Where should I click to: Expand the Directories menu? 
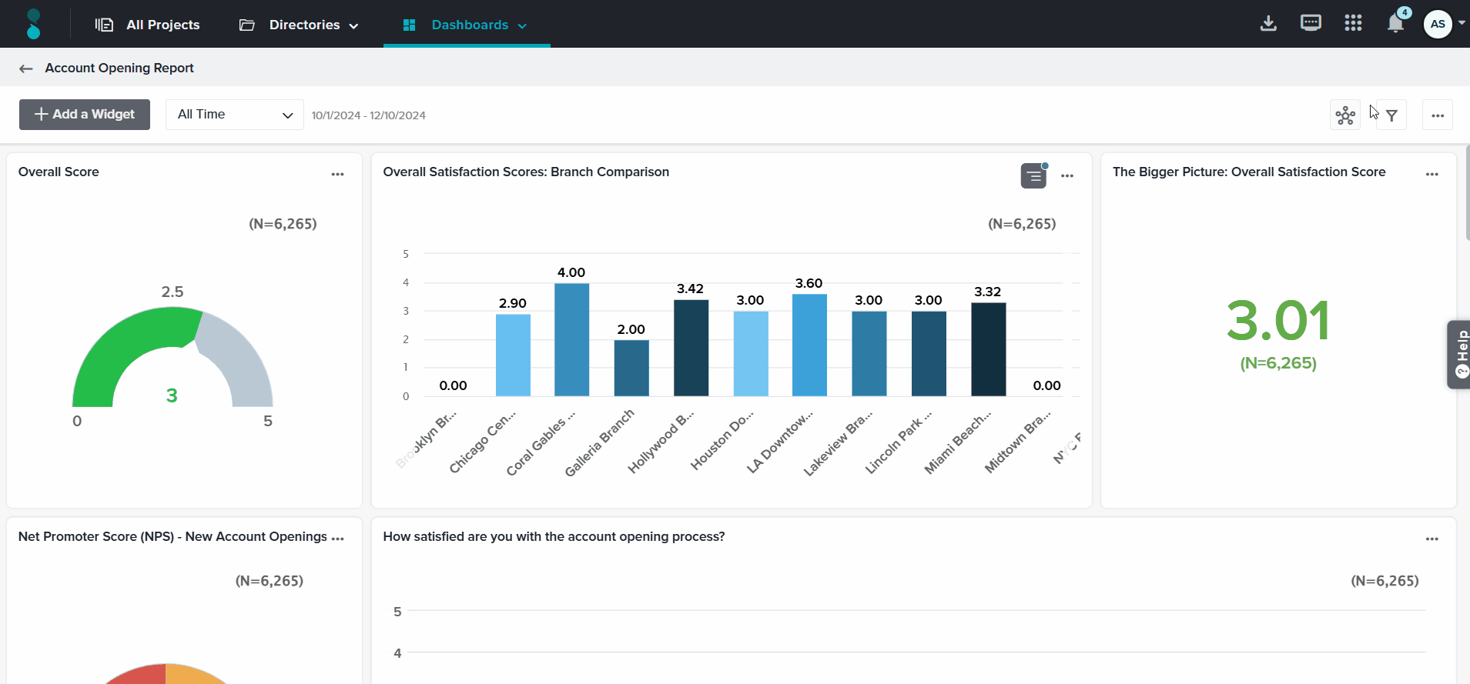tap(299, 25)
